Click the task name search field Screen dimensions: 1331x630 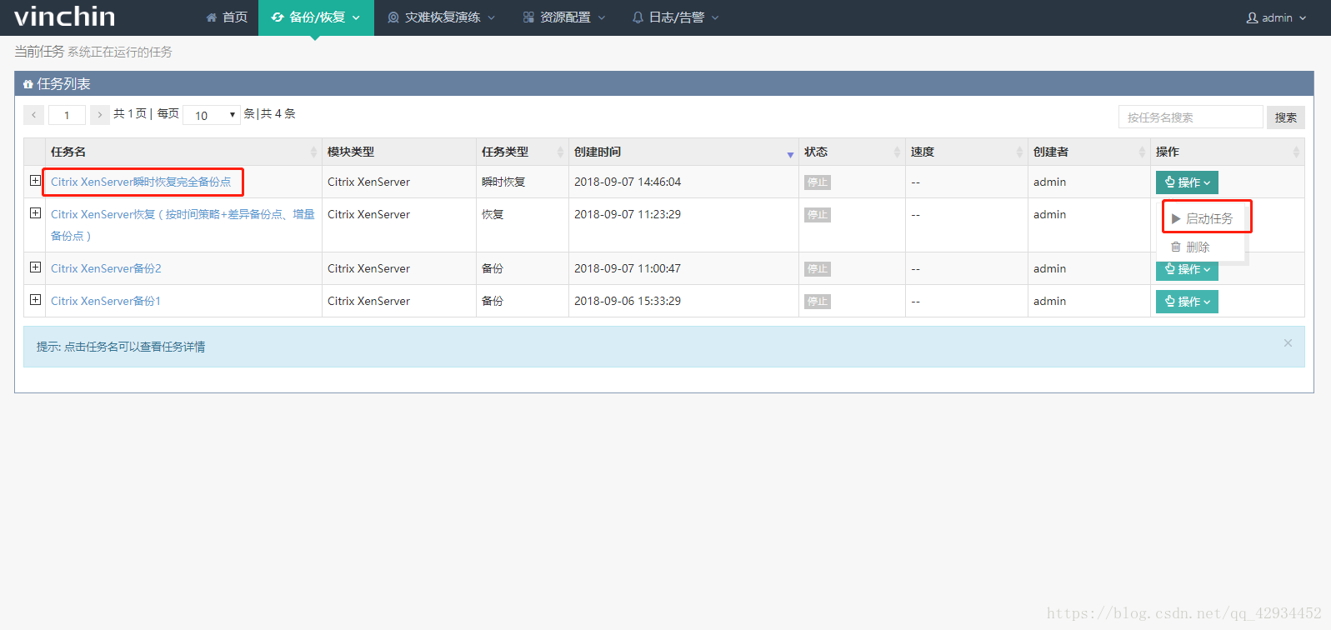[1190, 117]
